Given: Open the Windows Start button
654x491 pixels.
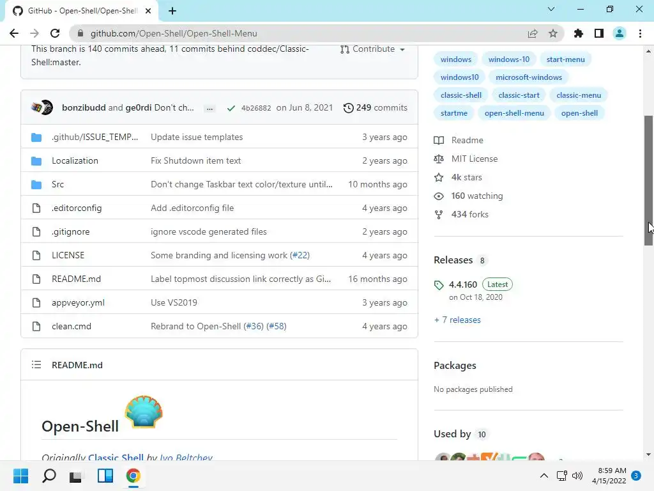Looking at the screenshot, I should (20, 476).
